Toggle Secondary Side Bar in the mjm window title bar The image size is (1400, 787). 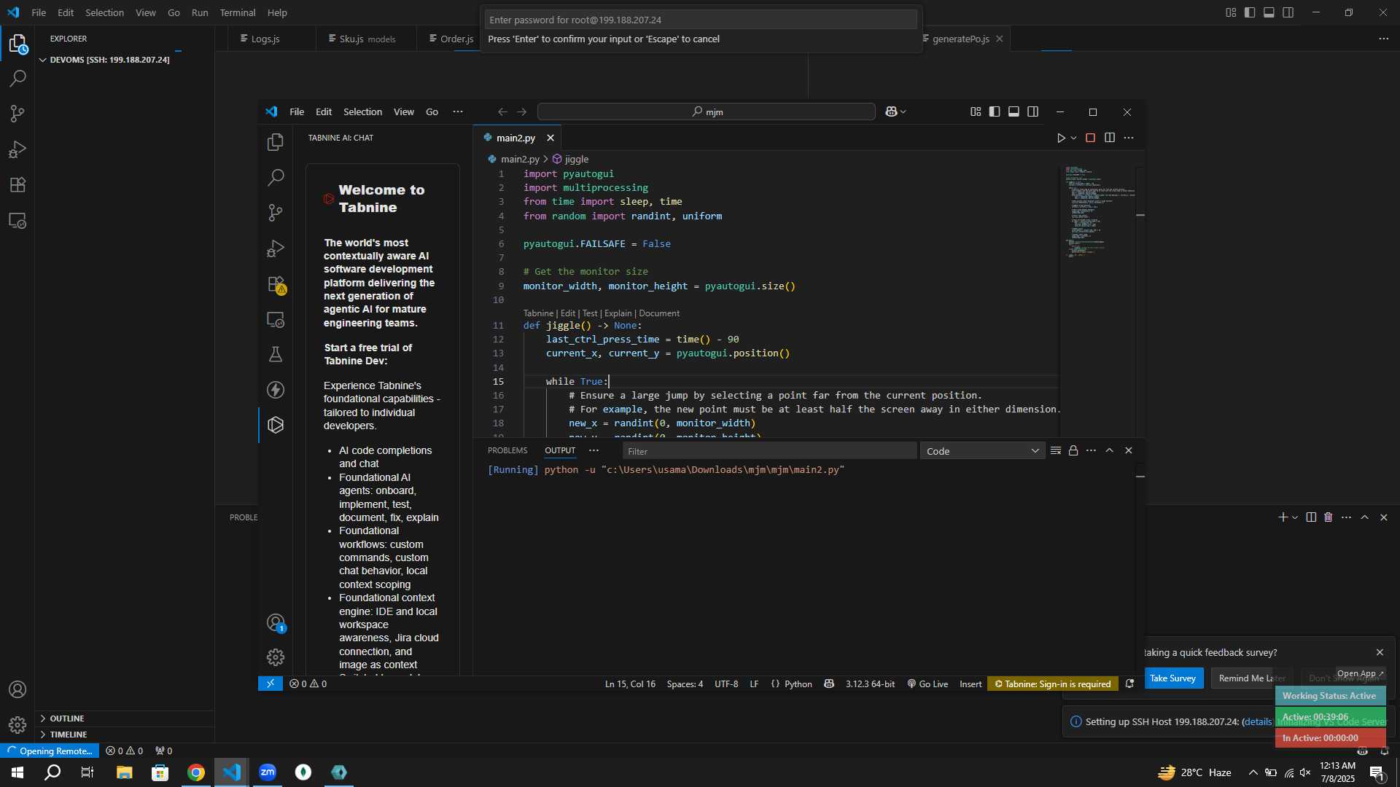(x=1033, y=111)
